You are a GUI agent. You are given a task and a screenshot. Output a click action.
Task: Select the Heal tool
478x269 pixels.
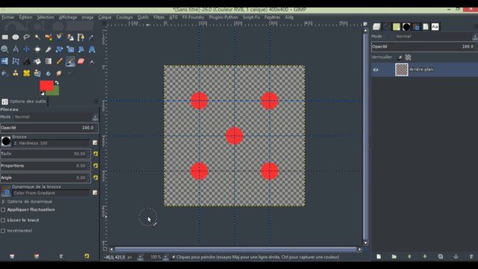pyautogui.click(x=27, y=73)
